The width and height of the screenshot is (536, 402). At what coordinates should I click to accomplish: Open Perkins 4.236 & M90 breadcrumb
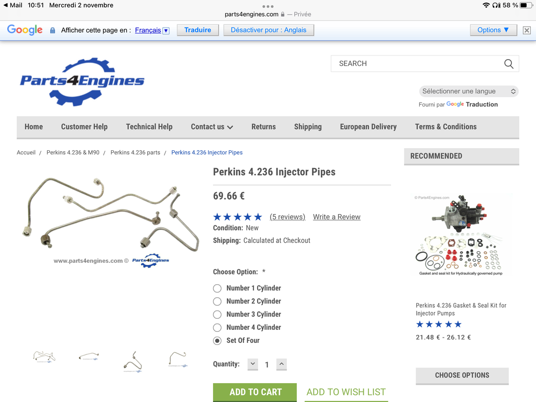coord(73,152)
